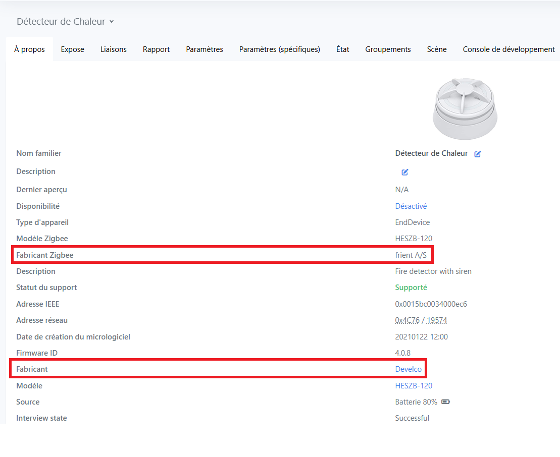Select the Successful interview state value
This screenshot has width=560, height=457.
[412, 418]
